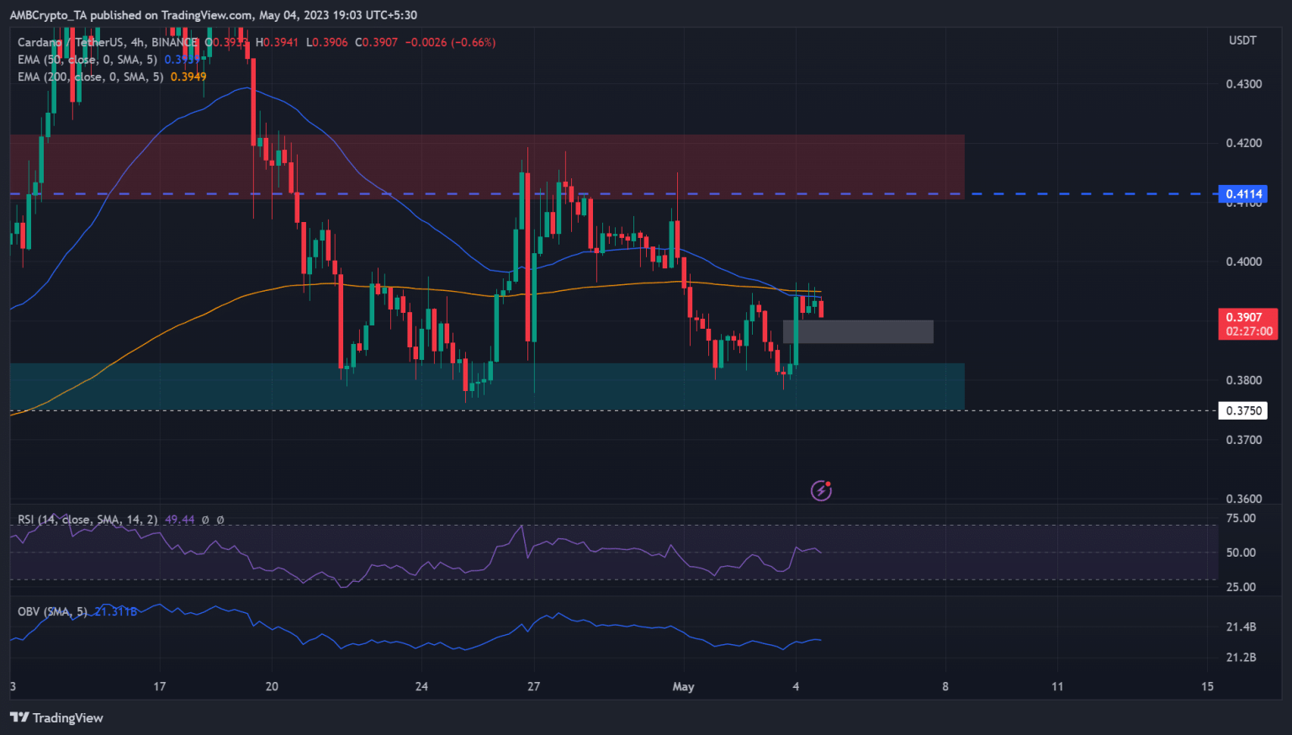Select the gray rectangle zone near 0.39
The width and height of the screenshot is (1292, 735).
(x=858, y=331)
